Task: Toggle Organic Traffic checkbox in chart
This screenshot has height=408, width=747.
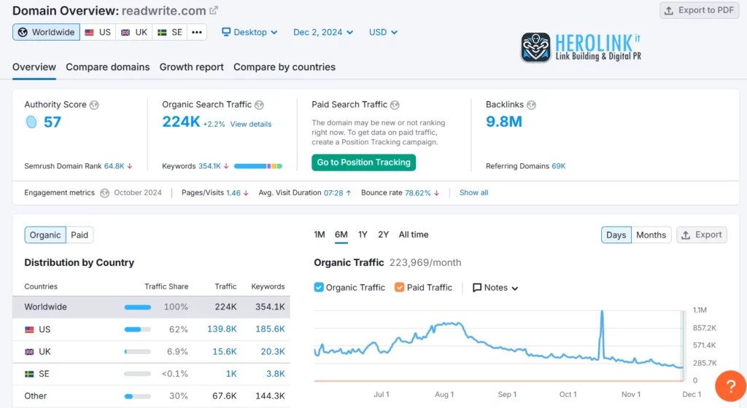Action: (x=319, y=287)
